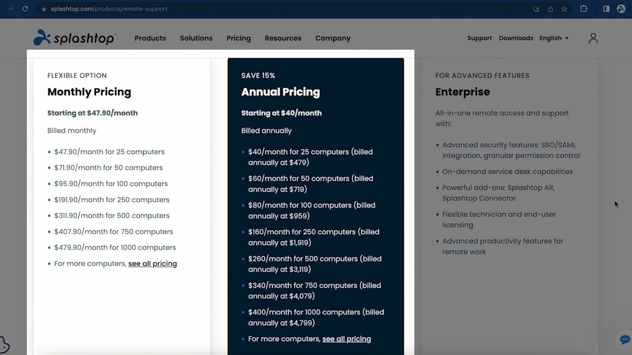Screen dimensions: 632x355
Task: Click the Splashtop logo
Action: tap(75, 38)
